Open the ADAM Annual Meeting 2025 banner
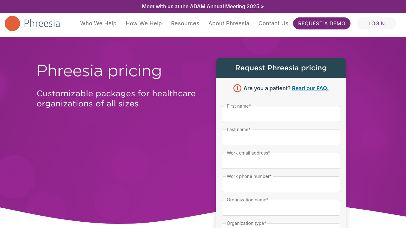The height and width of the screenshot is (228, 406). (203, 6)
